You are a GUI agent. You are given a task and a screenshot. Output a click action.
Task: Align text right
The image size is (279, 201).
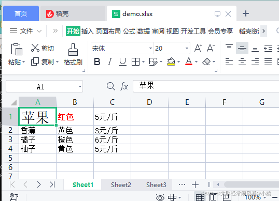coord(255,62)
